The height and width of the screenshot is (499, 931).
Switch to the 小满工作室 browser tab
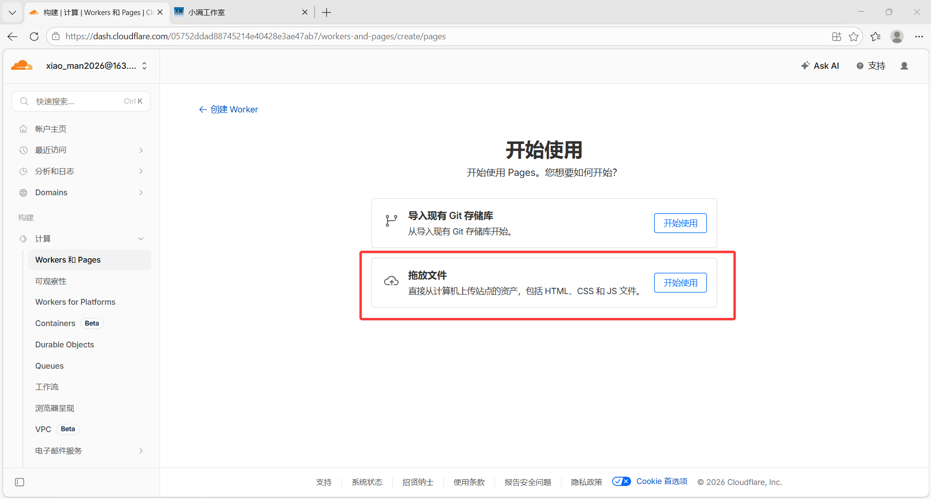[238, 13]
